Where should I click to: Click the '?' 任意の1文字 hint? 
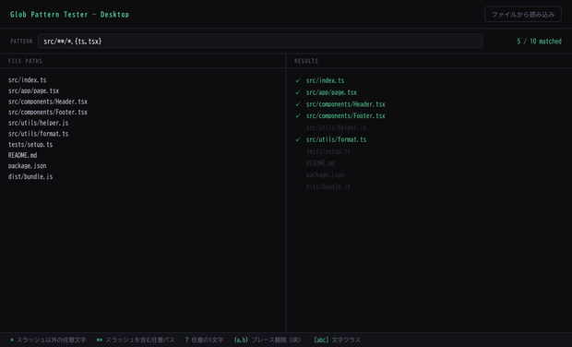coord(204,340)
